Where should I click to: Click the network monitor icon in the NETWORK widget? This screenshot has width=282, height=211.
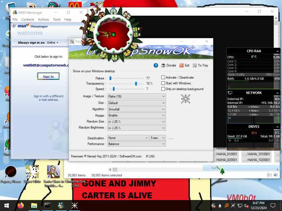230,93
